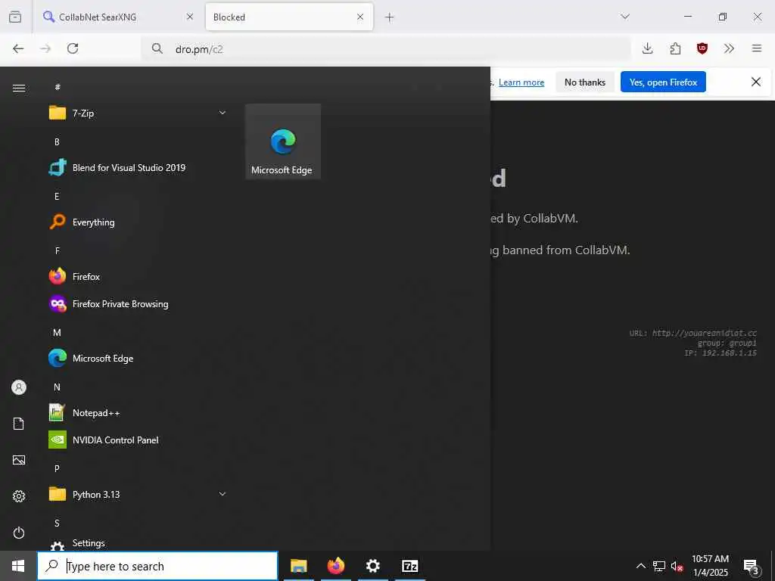Screen dimensions: 775x581
Task: Reload the current page
Action: pos(73,48)
